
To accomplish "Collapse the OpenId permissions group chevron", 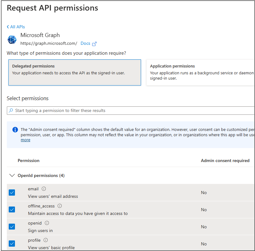I will tap(12, 175).
